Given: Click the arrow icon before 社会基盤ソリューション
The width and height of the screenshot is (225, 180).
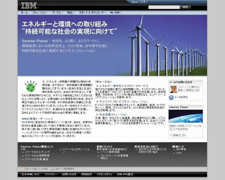Looking at the screenshot, I should (97, 114).
